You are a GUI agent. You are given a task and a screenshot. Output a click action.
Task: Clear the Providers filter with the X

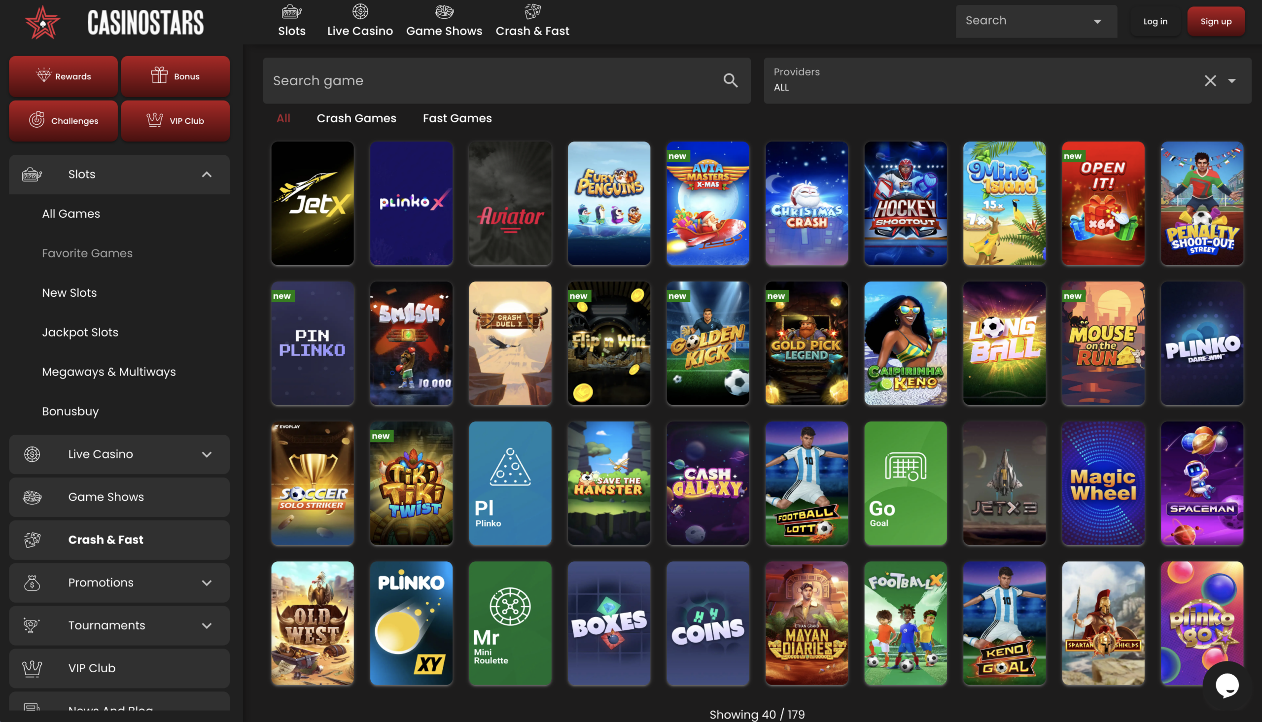1210,81
